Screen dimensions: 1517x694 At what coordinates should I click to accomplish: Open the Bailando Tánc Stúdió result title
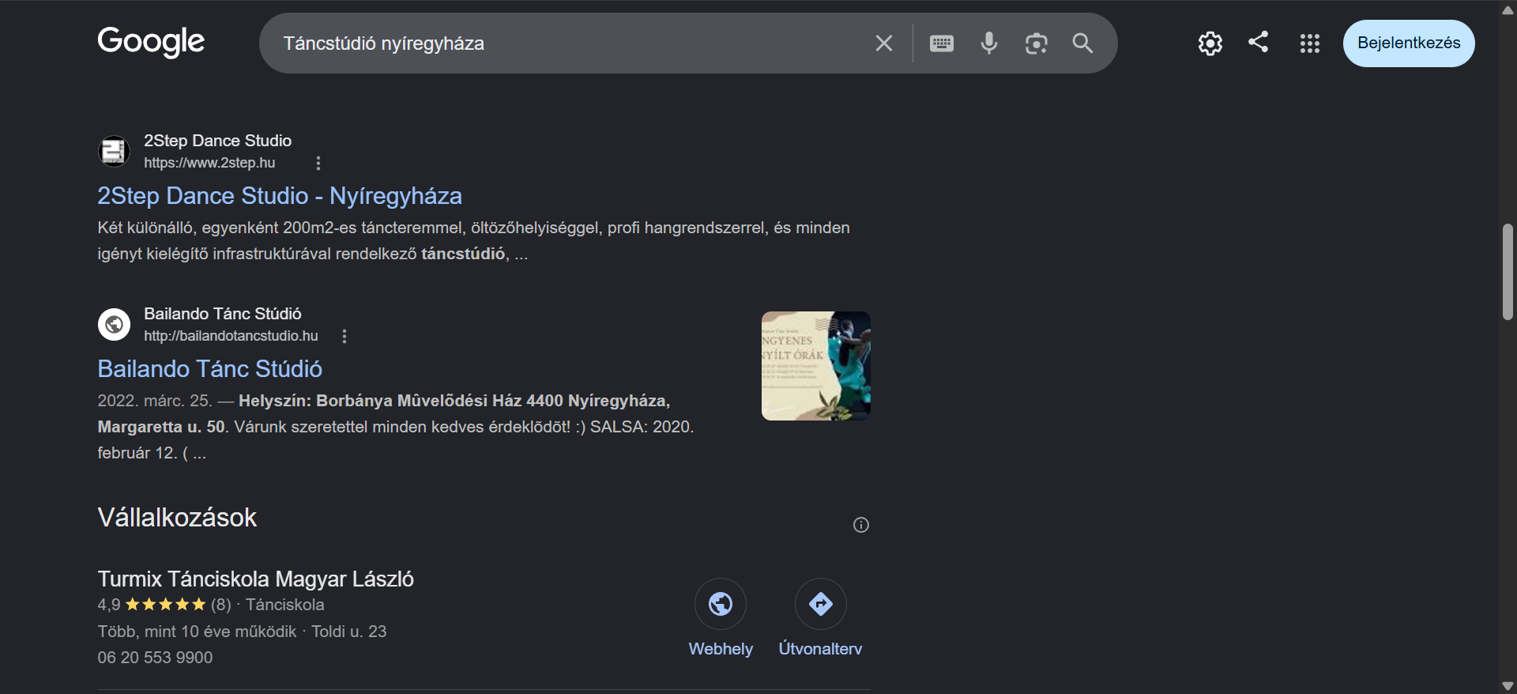209,369
